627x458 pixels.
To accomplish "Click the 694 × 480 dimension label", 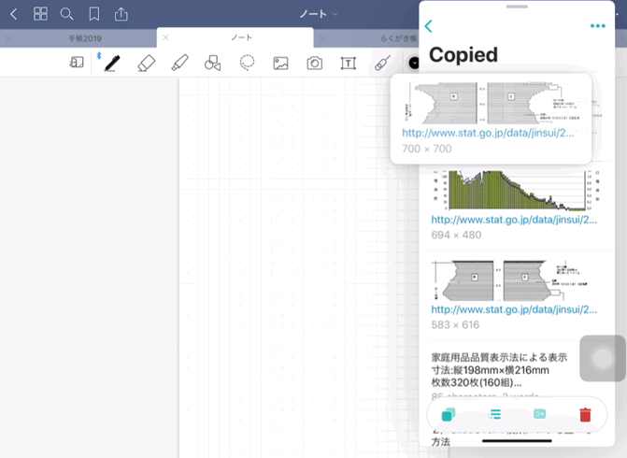I will click(456, 236).
